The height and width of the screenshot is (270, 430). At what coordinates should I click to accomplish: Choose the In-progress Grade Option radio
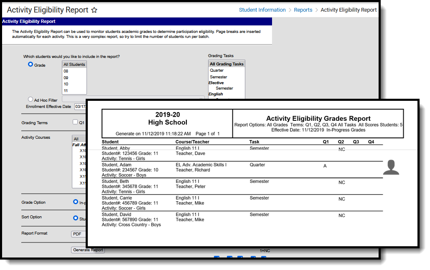click(x=76, y=202)
